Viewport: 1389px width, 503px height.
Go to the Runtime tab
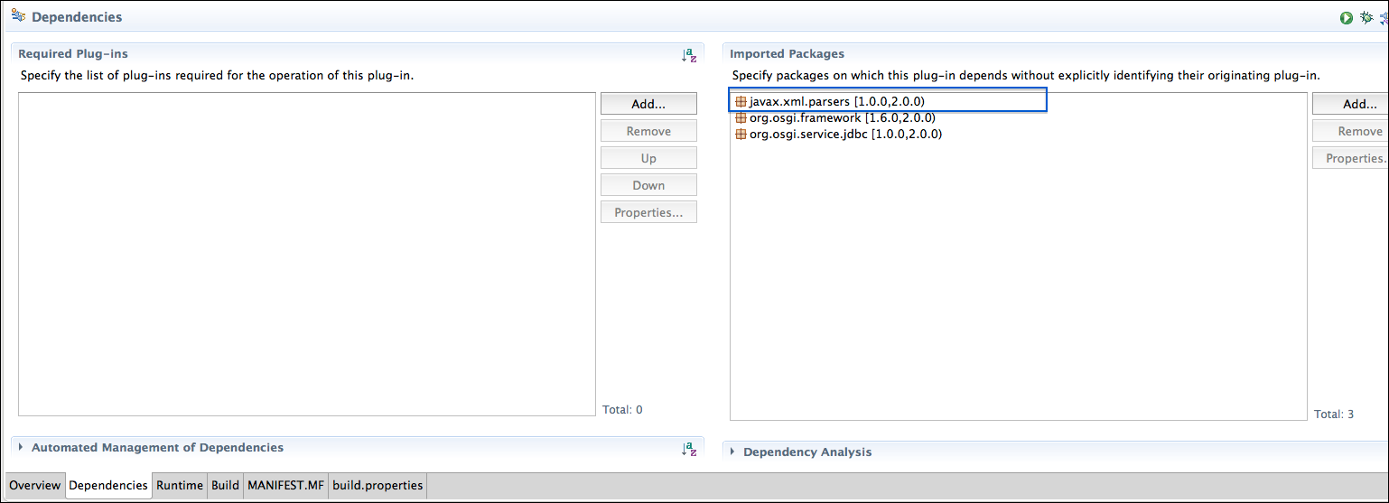180,486
